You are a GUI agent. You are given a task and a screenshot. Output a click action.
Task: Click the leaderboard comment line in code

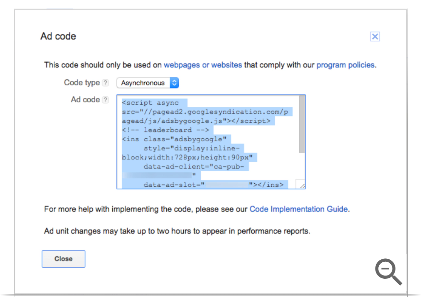pyautogui.click(x=165, y=130)
